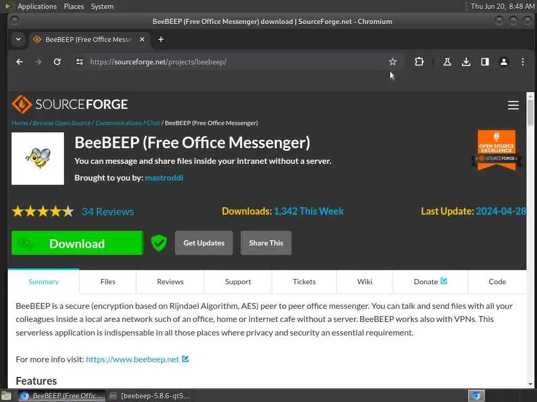Open a new tab with plus button
The image size is (537, 402).
160,39
